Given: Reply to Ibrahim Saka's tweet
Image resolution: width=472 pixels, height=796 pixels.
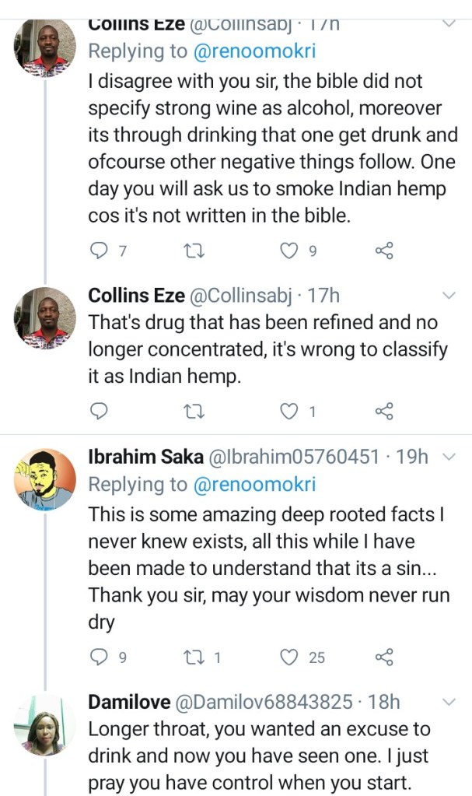Looking at the screenshot, I should (99, 657).
